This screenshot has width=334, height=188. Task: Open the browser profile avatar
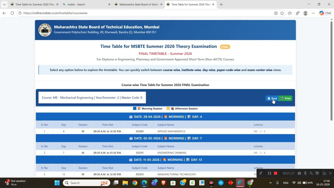click(x=306, y=13)
